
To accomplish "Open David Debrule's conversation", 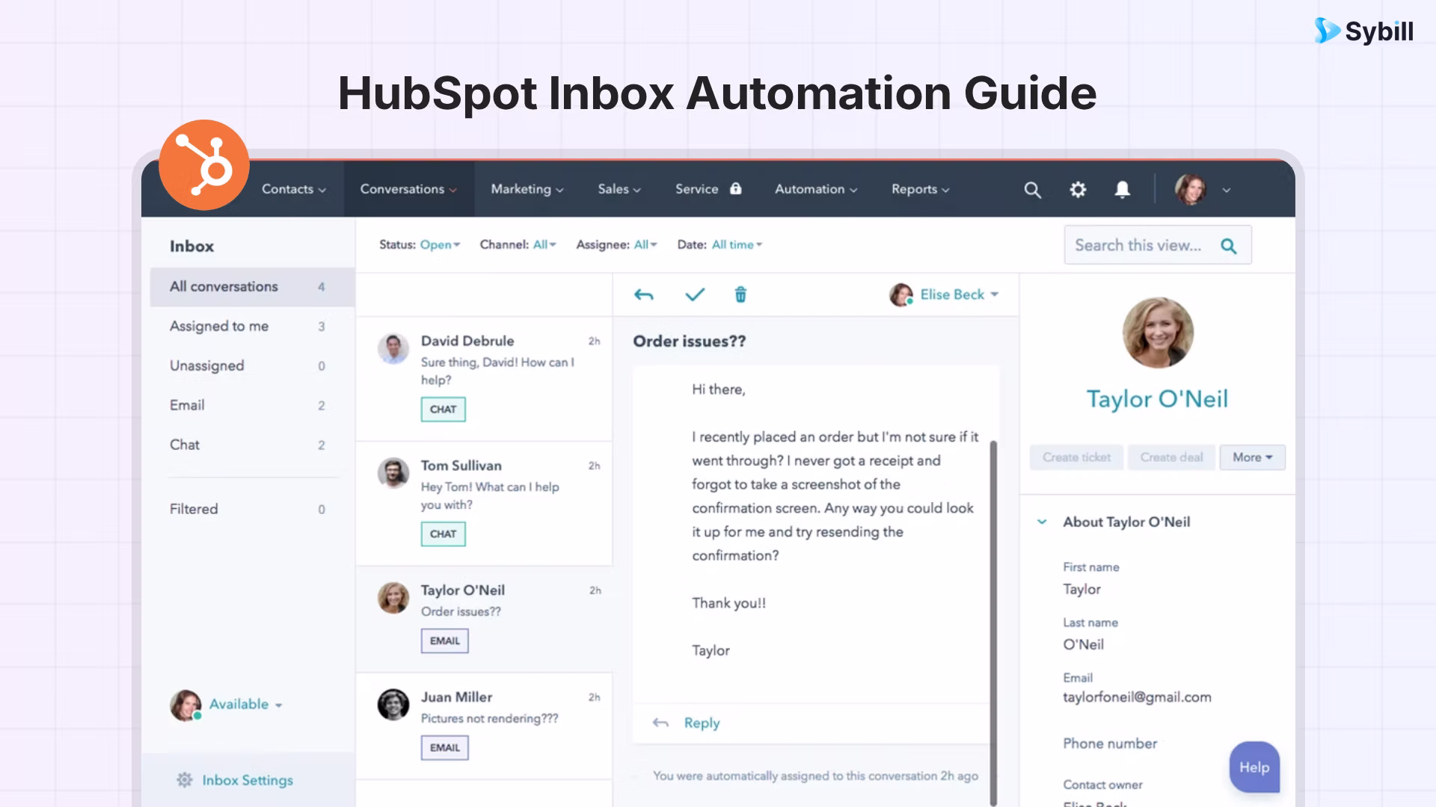I will [x=484, y=378].
